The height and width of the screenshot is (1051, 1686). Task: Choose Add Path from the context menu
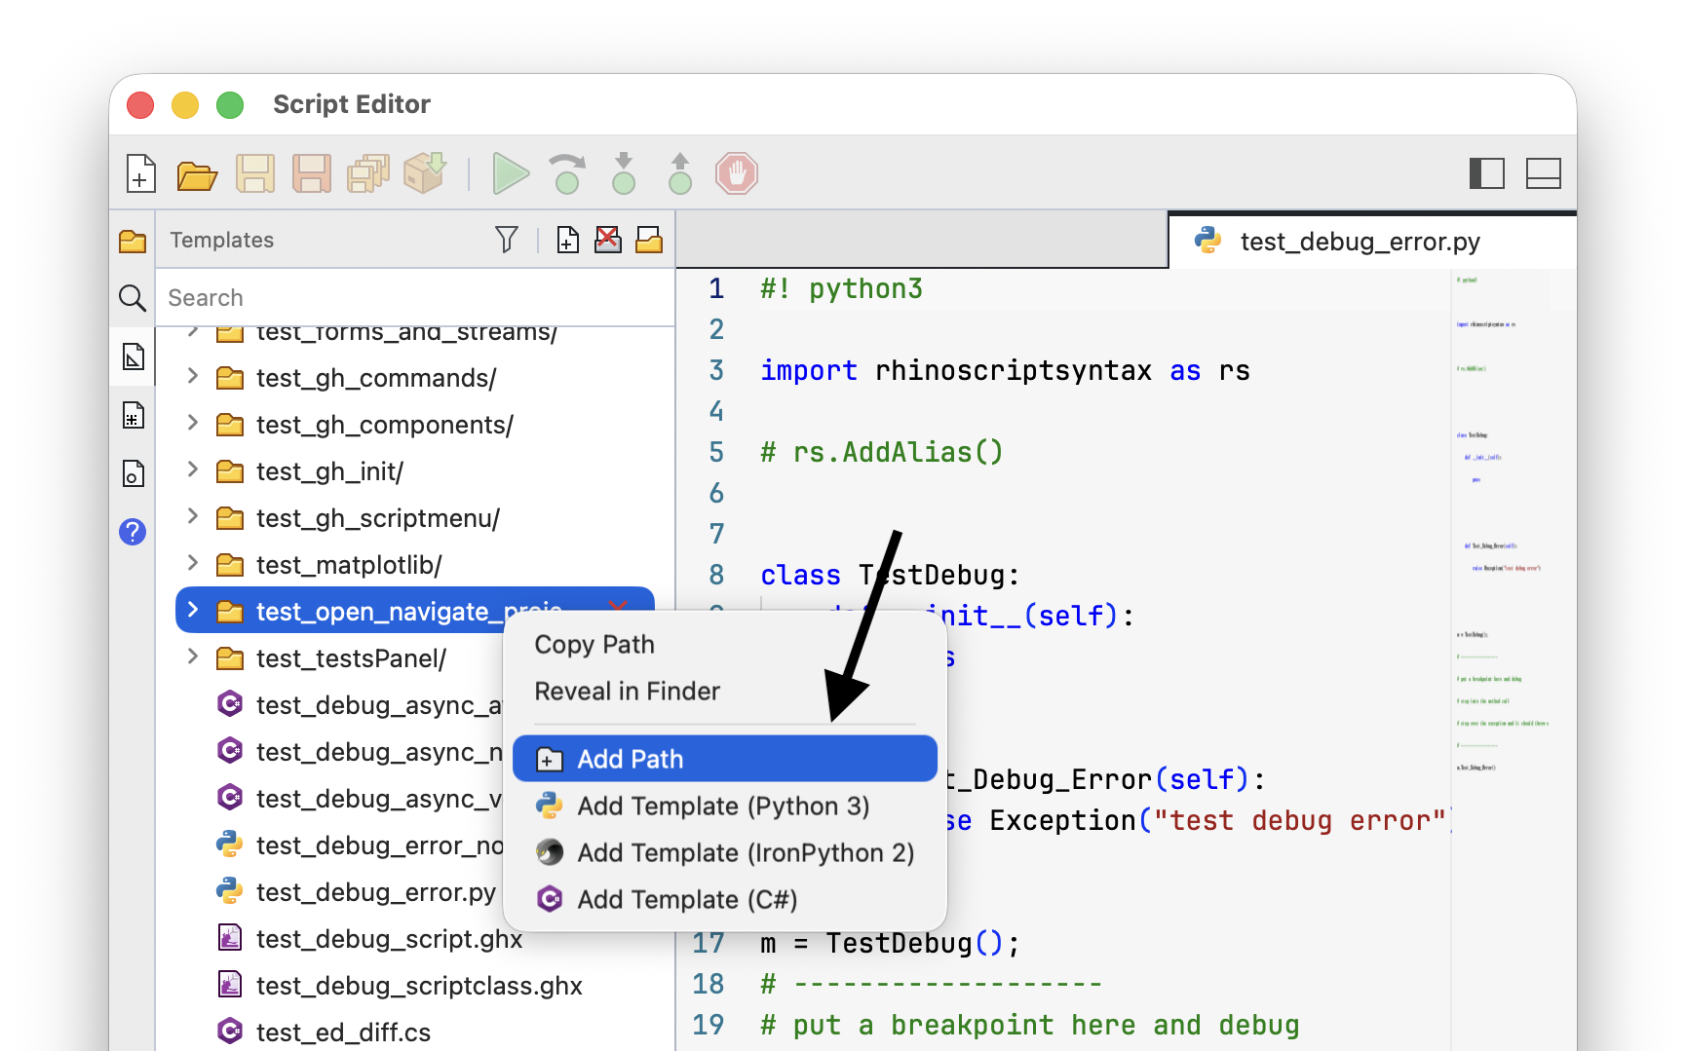[725, 759]
